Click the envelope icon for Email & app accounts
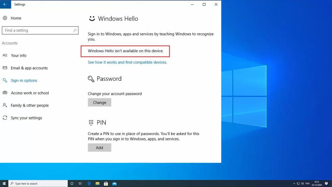 point(5,68)
